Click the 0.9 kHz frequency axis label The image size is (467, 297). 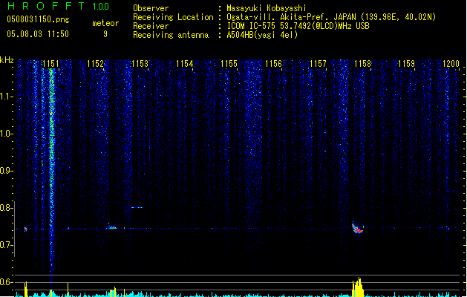(6, 171)
